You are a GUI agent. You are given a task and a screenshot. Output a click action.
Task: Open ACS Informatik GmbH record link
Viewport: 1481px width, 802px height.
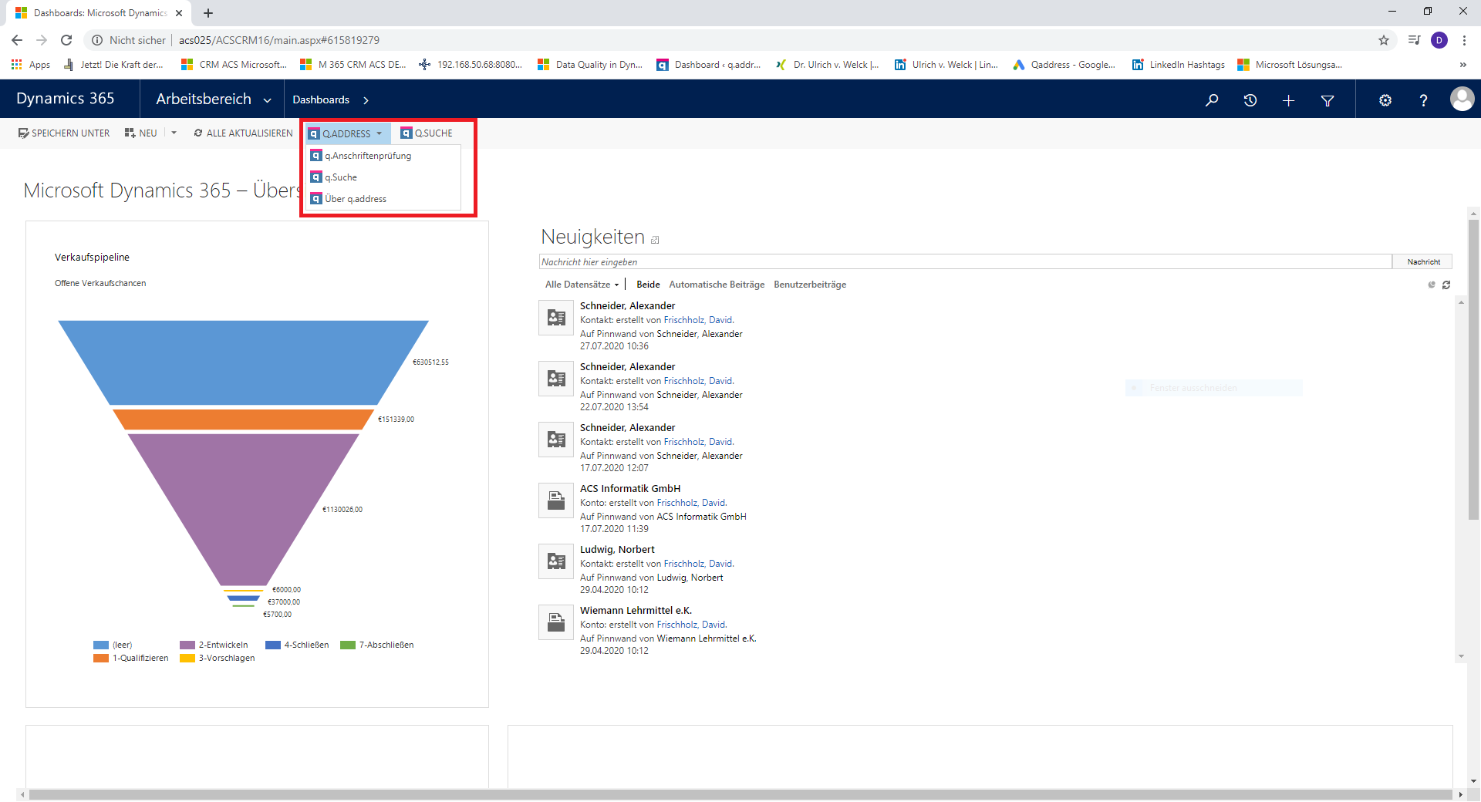[x=630, y=489]
